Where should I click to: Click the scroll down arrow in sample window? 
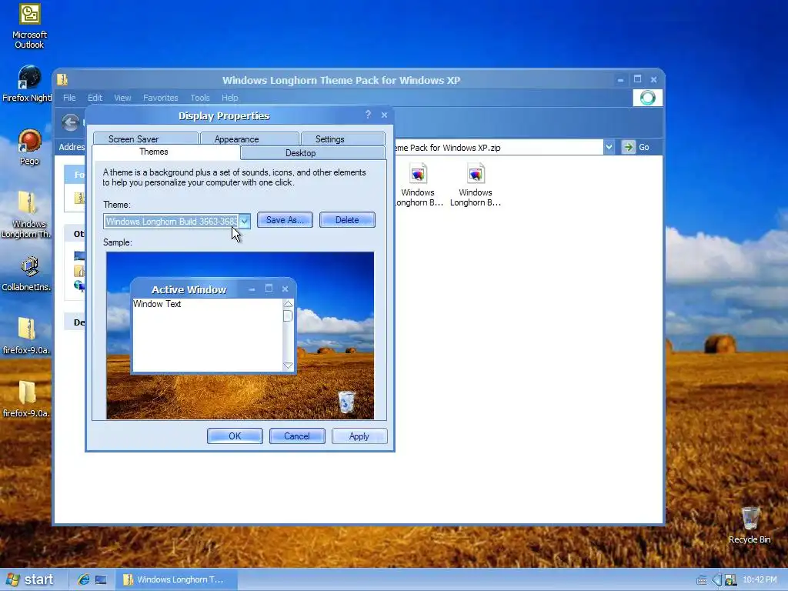coord(288,366)
